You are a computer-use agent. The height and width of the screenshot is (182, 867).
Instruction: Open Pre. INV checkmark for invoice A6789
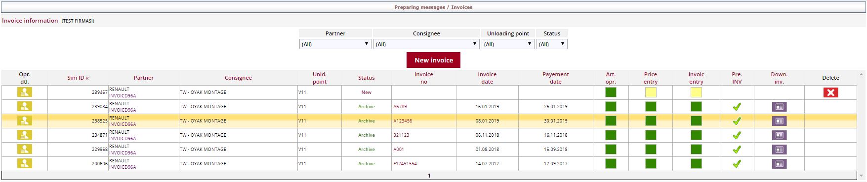(737, 107)
